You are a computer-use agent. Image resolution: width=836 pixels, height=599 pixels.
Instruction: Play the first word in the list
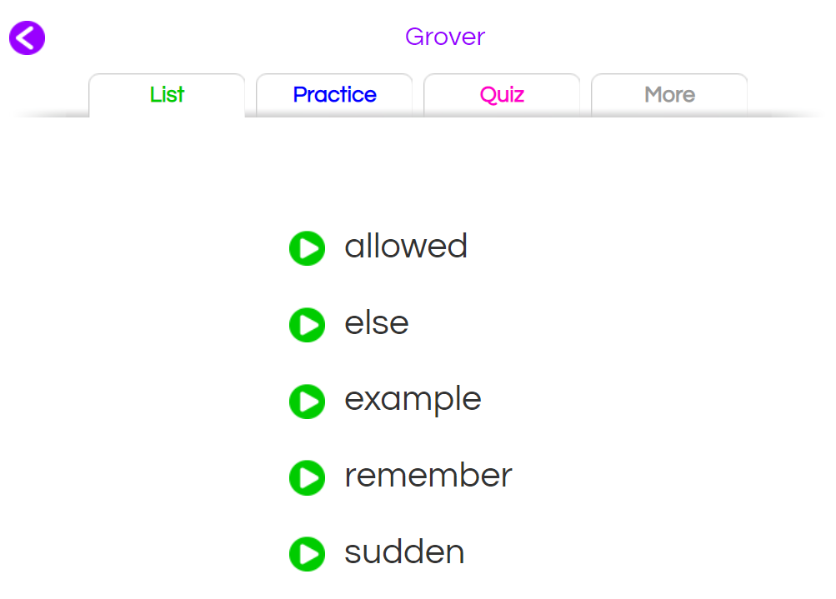(307, 248)
